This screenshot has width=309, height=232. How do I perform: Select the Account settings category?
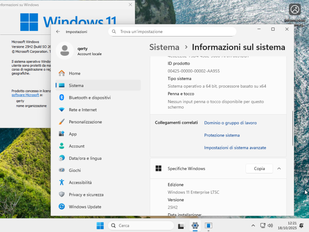[98, 146]
